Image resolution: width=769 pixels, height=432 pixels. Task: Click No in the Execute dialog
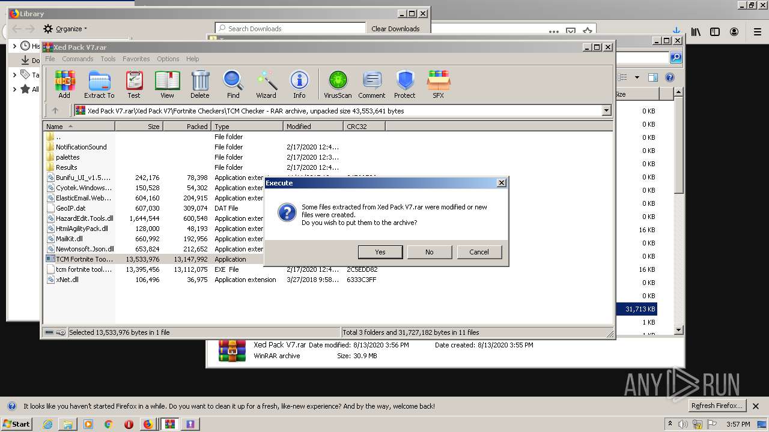[x=430, y=252]
